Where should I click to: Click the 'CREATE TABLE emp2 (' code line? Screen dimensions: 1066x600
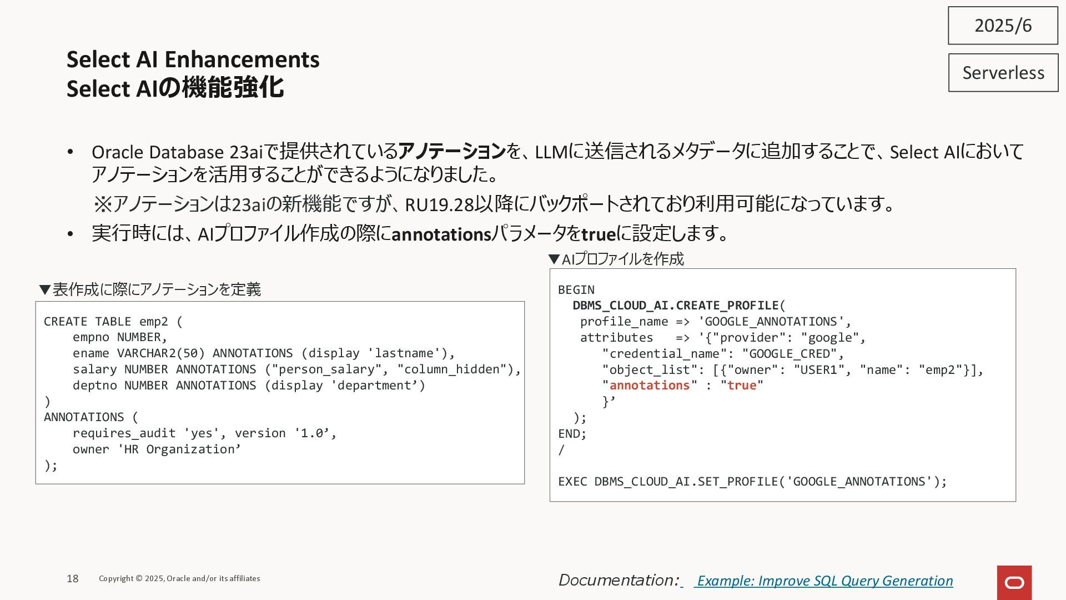(113, 322)
